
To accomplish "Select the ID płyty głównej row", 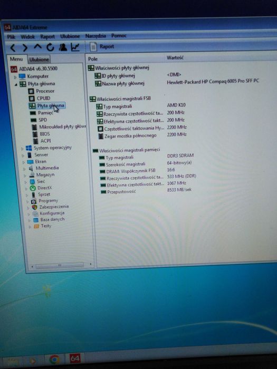I will click(138, 75).
